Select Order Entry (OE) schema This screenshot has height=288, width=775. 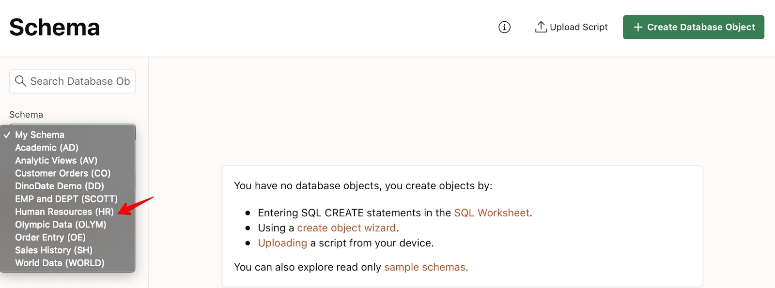[50, 237]
